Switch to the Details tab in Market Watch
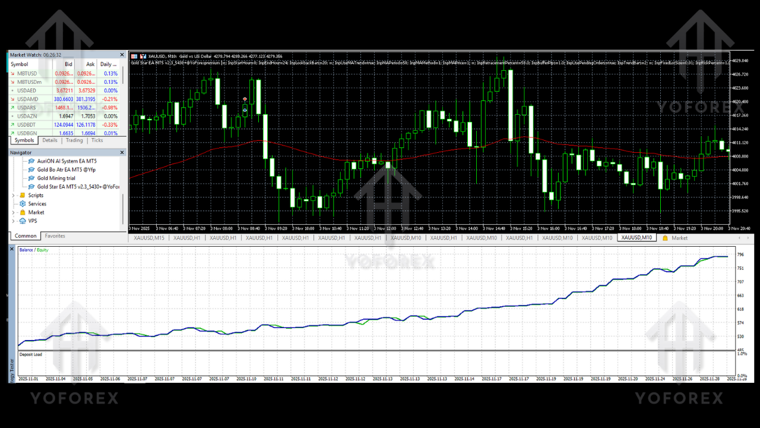This screenshot has height=428, width=760. (x=50, y=140)
